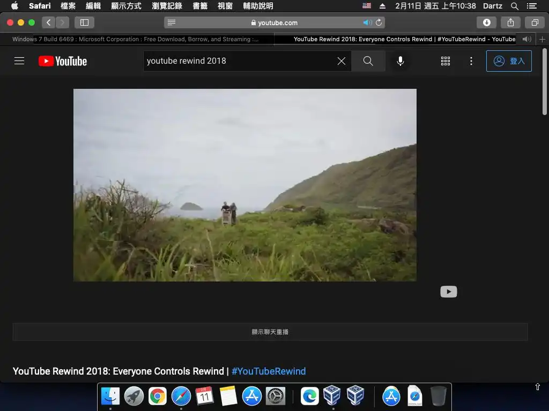Open the Downloads file in Dock
The width and height of the screenshot is (549, 411).
415,396
